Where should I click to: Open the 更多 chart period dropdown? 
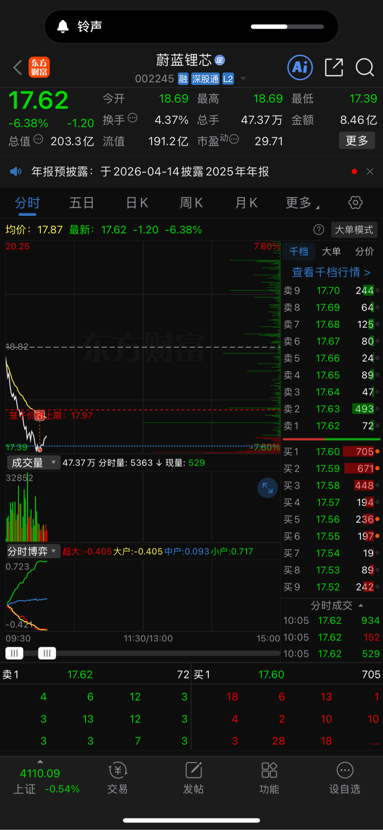tap(303, 203)
